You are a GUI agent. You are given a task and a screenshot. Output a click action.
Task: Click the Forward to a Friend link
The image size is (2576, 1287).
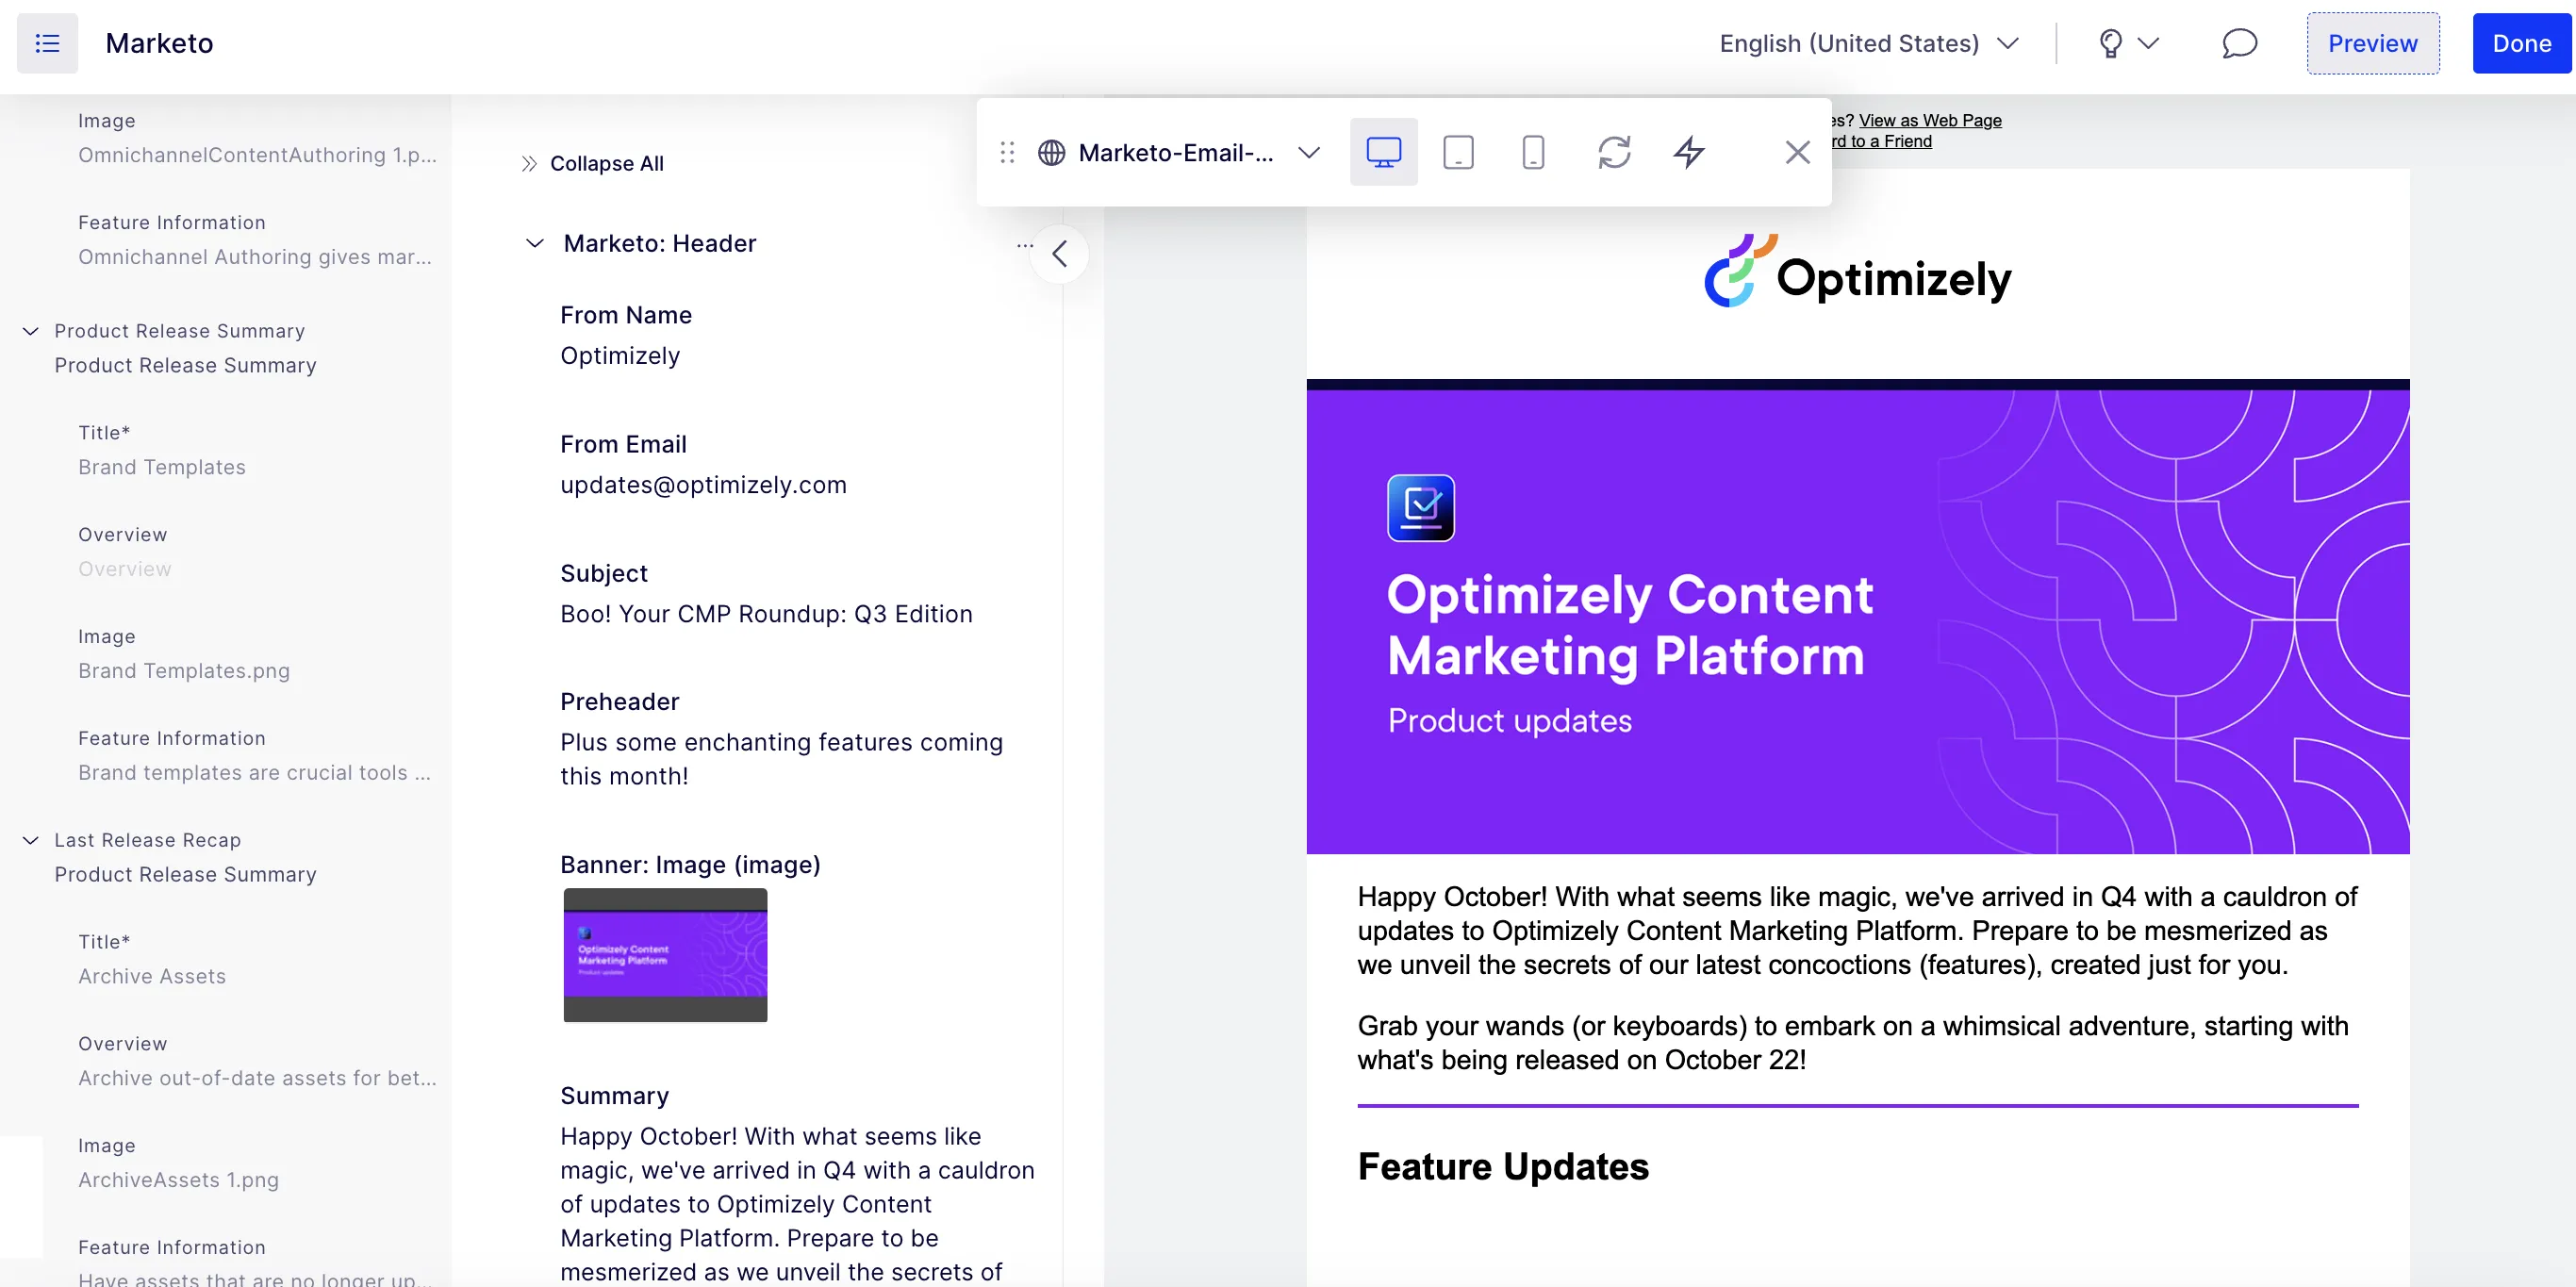tap(1880, 141)
